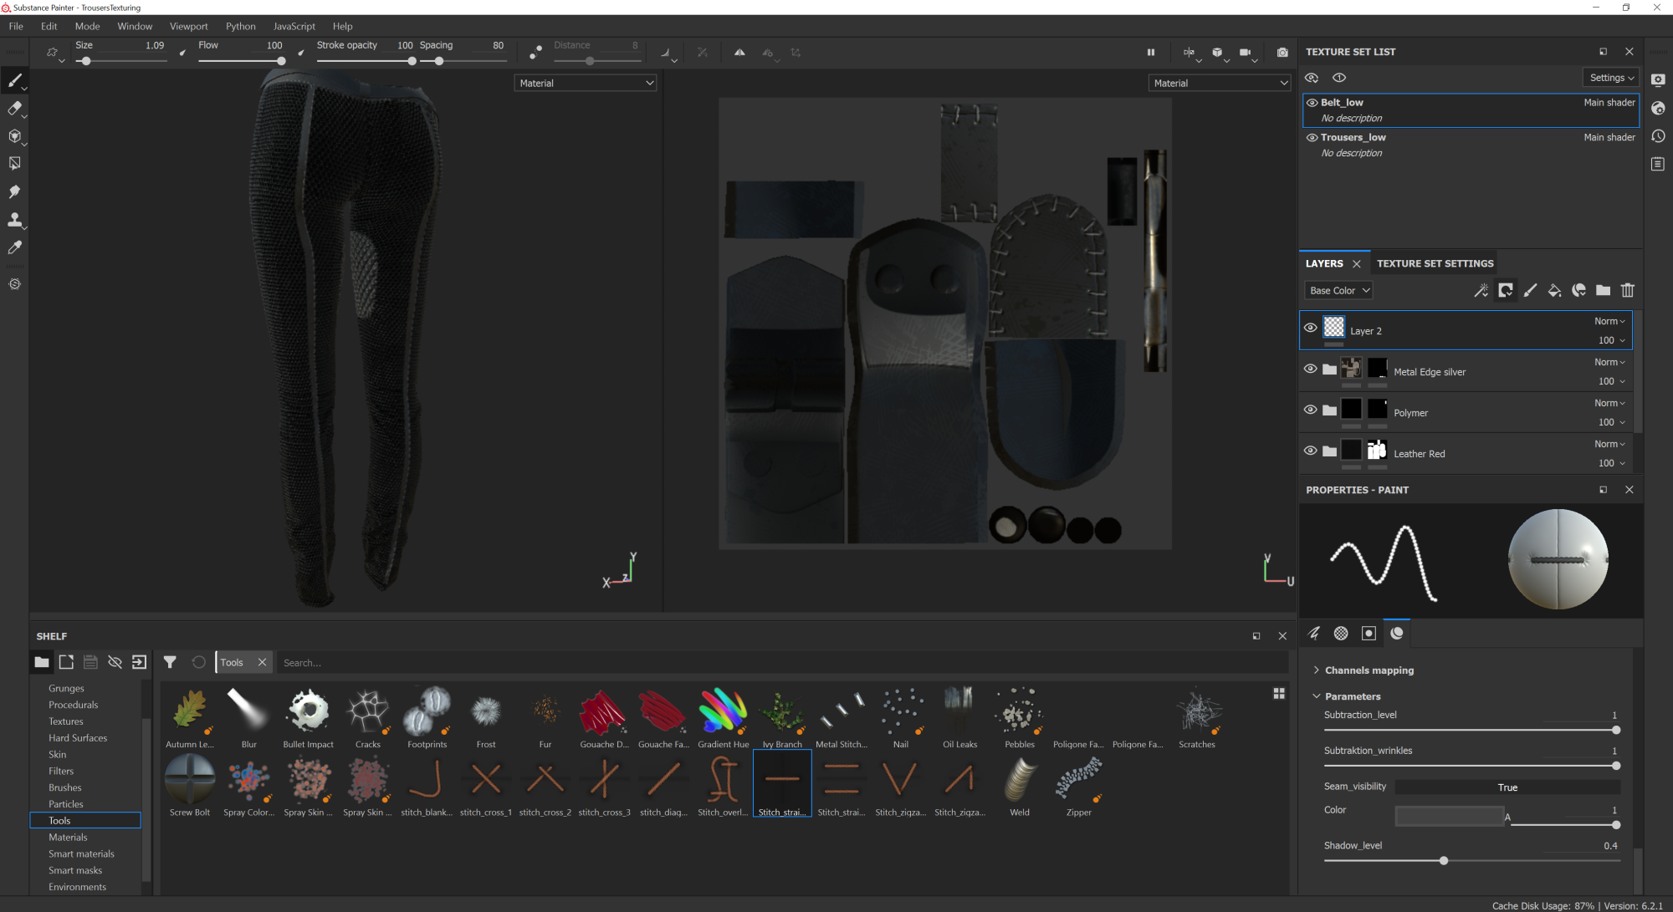Pause engine rendering with pause icon
Screen dimensions: 1673x912
[1151, 52]
